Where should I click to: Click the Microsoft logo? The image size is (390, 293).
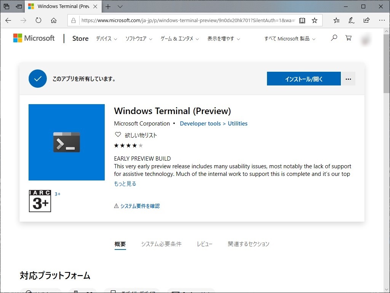tap(34, 38)
